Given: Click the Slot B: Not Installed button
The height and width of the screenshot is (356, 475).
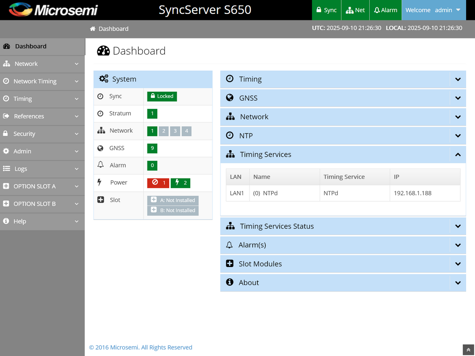Looking at the screenshot, I should [173, 210].
